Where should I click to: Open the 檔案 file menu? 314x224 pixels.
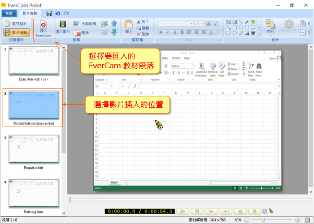pos(10,13)
